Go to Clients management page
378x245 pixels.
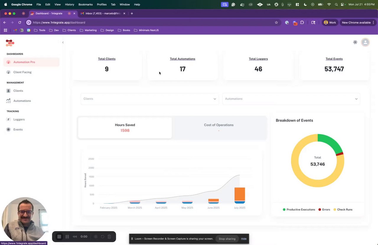coord(31,91)
